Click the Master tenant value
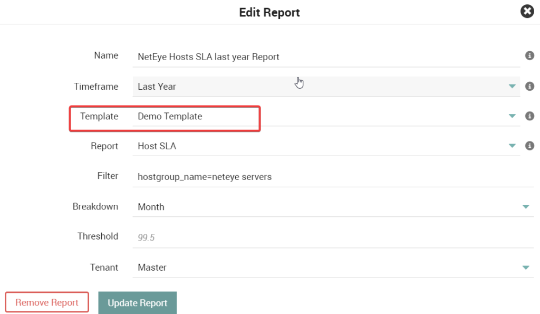Viewport: 540px width, 314px height. 152,268
